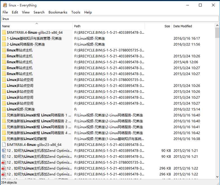This screenshot has width=220, height=185.
Task: Click date 2016/3/16 16:42
Action: coord(186,133)
